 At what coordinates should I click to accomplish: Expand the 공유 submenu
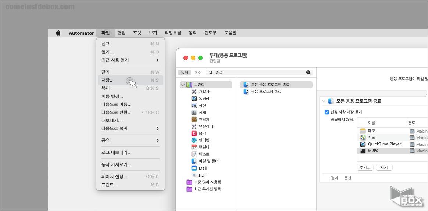click(x=157, y=141)
